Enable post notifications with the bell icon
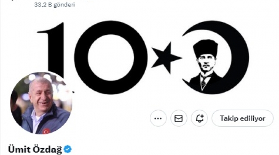Image resolution: width=279 pixels, height=155 pixels. 199,118
